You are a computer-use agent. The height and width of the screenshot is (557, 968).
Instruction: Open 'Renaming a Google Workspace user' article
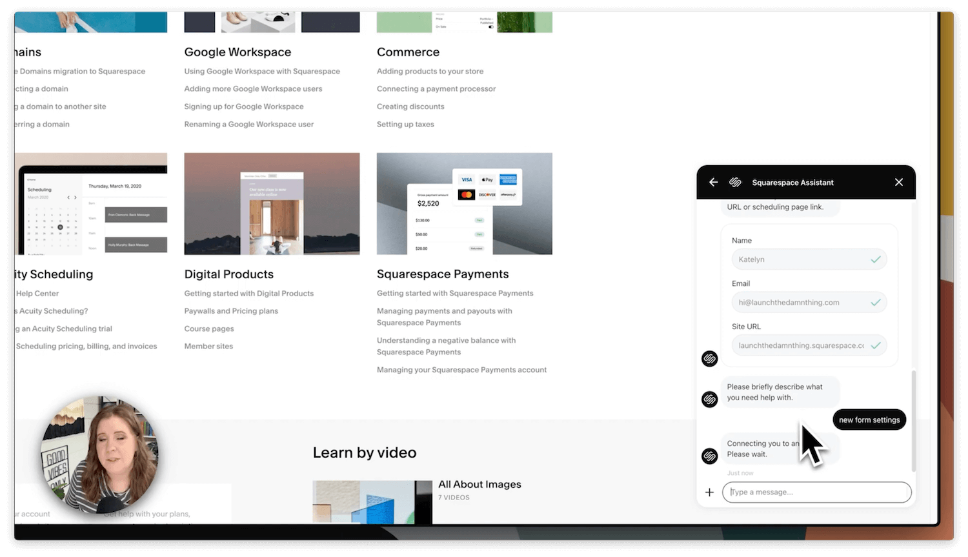click(249, 125)
